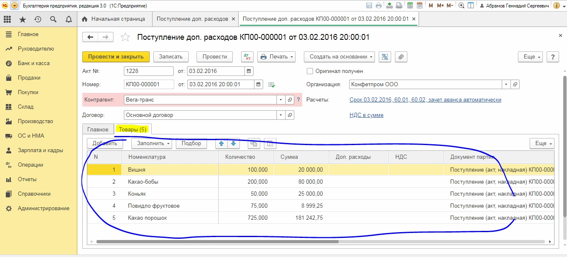The height and width of the screenshot is (257, 567).
Task: Open history icon in top panel
Action: (38, 19)
